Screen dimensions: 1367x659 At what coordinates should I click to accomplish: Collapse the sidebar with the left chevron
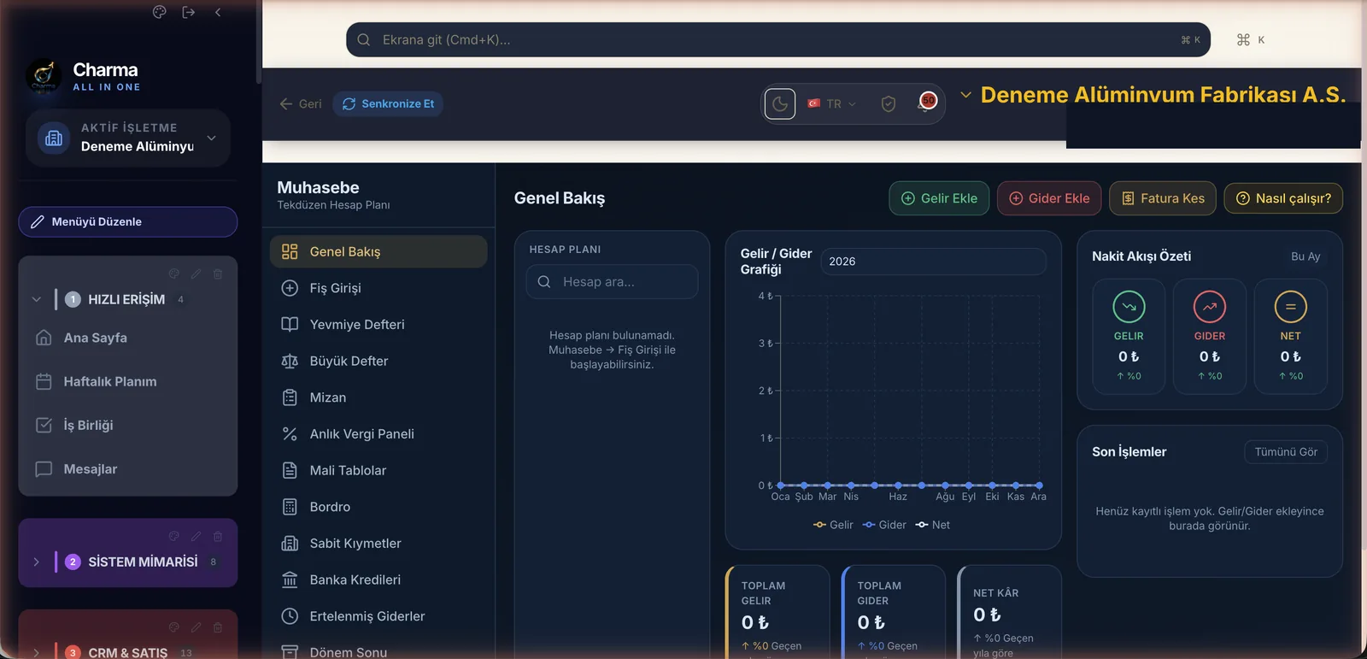pos(218,12)
